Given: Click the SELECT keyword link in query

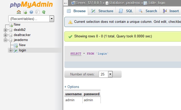Looking at the screenshot, I should click(x=76, y=54).
